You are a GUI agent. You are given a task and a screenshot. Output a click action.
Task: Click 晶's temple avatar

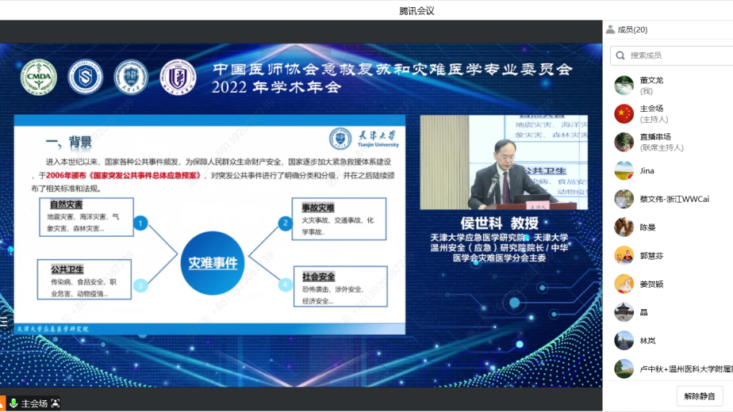(624, 312)
